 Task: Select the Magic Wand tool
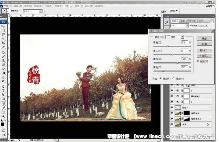[x=3, y=39]
